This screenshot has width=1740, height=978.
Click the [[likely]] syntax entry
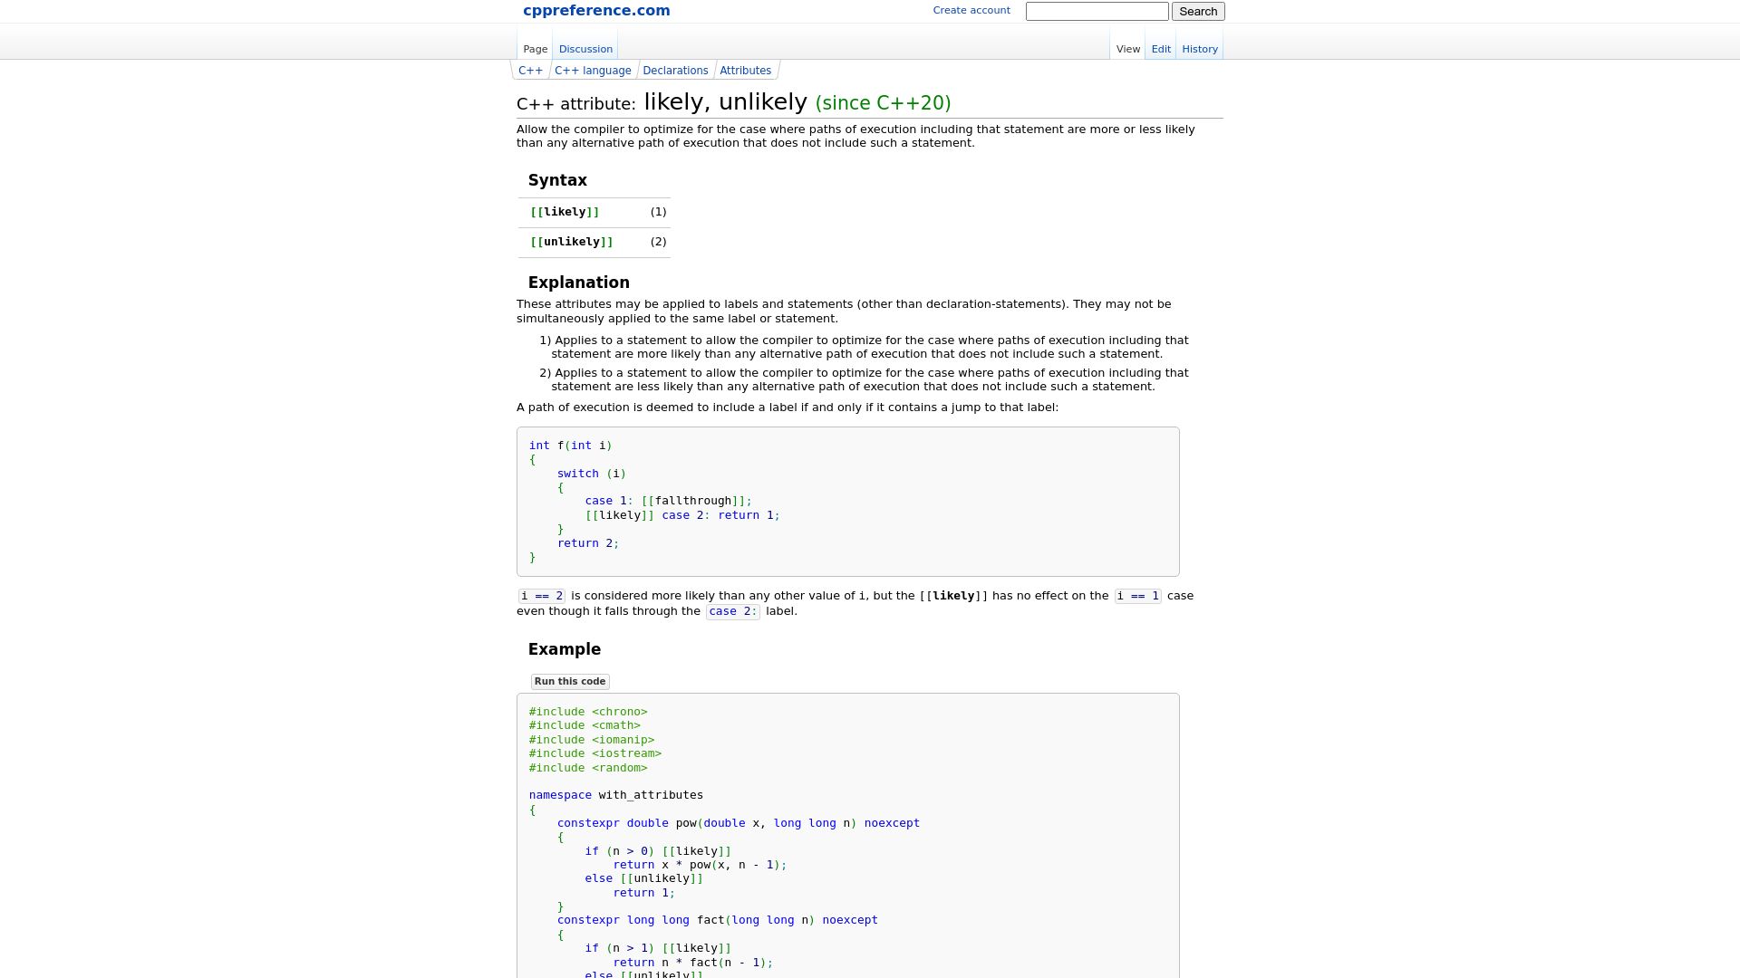(565, 212)
